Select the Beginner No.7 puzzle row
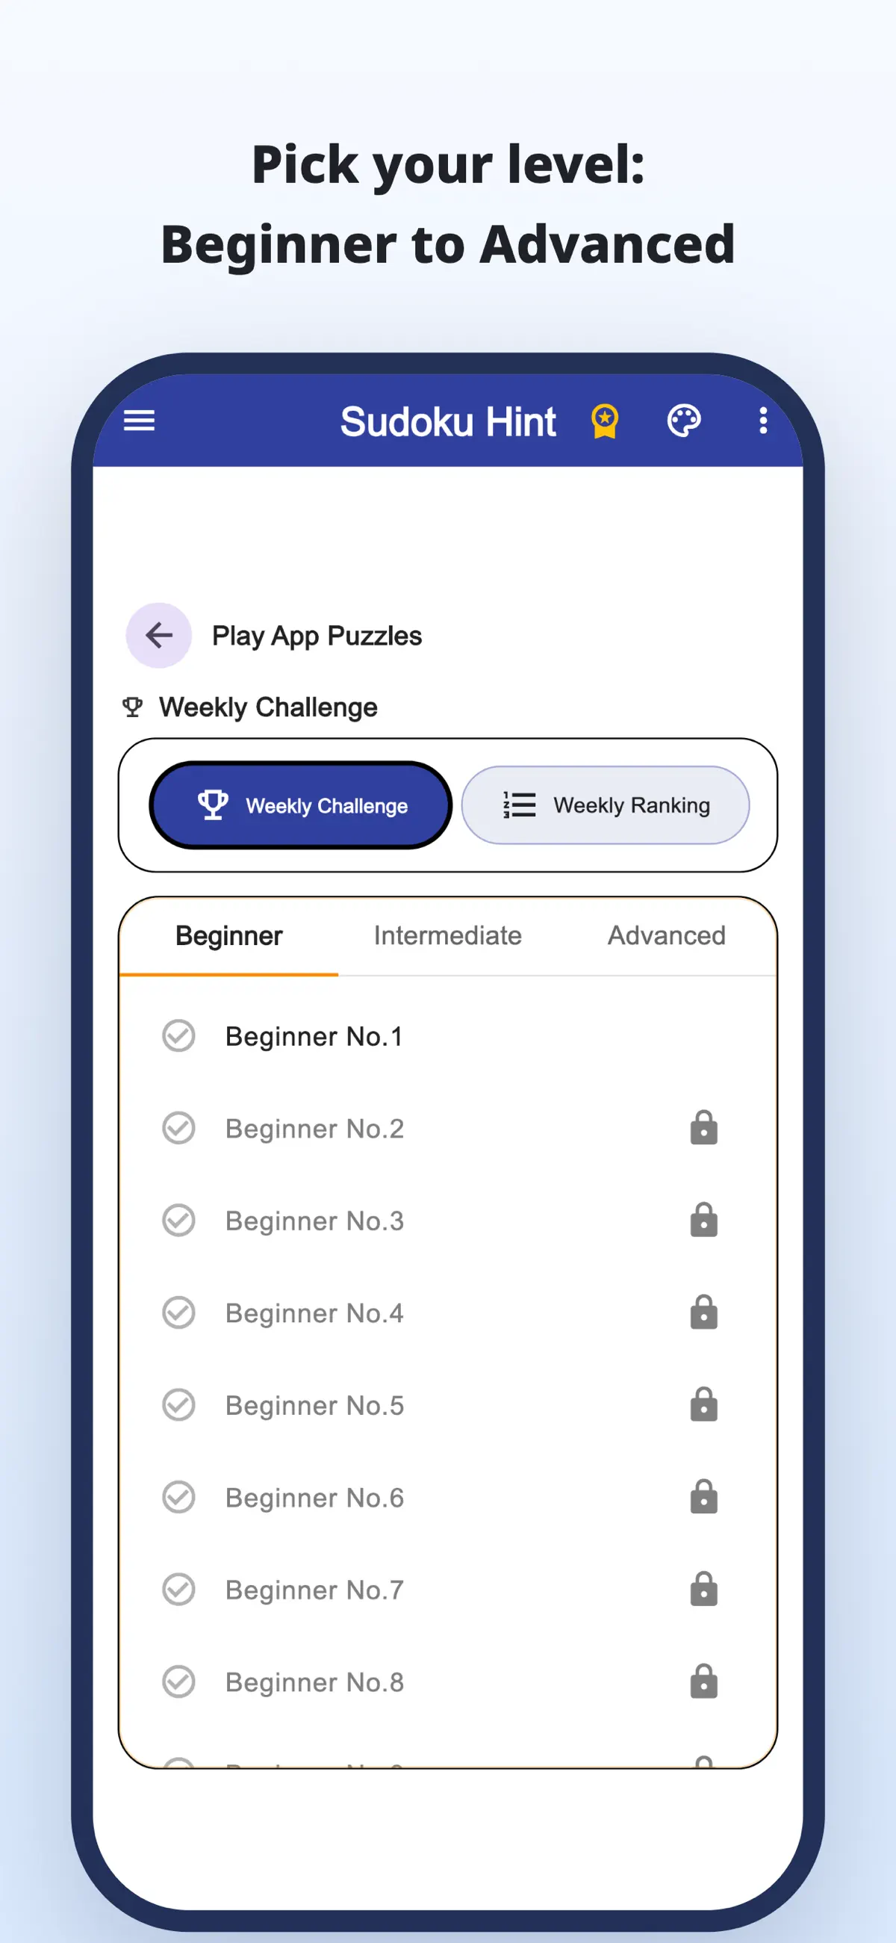The image size is (896, 1943). tap(448, 1589)
